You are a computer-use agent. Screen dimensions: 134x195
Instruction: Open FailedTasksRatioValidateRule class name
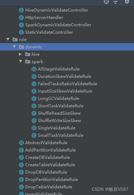tap(67, 84)
